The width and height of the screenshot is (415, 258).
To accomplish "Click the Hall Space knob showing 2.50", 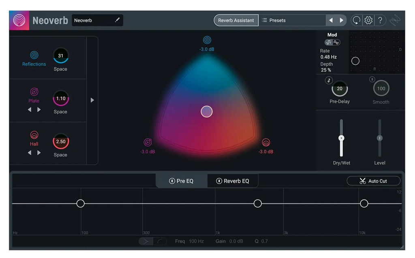I will point(61,142).
